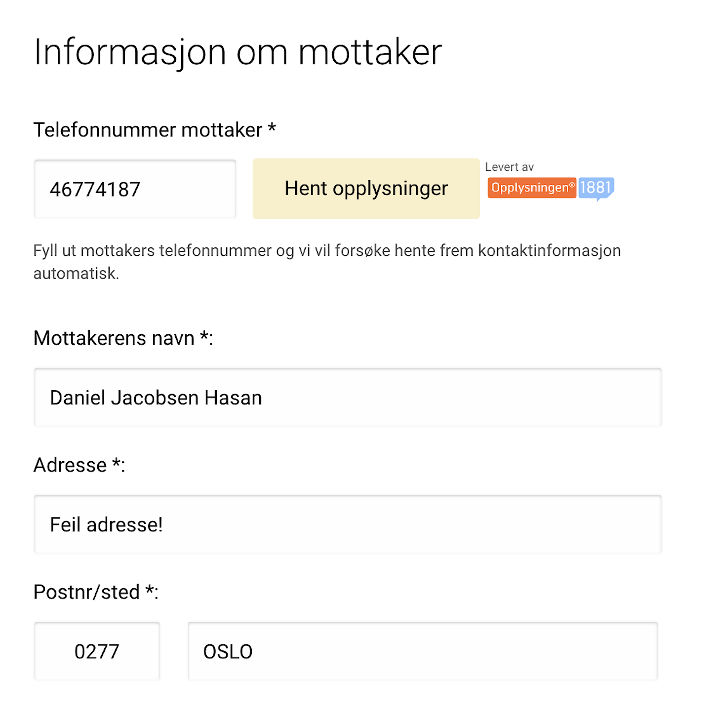
Task: Click the blue 1881 speech bubble icon
Action: (596, 188)
